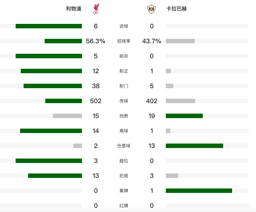Click Qarabağ's green 任意球 progress bar
Screen dimensions: 256x212
coord(194,146)
